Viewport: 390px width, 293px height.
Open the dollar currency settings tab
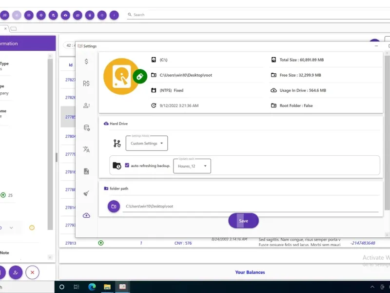tap(86, 62)
